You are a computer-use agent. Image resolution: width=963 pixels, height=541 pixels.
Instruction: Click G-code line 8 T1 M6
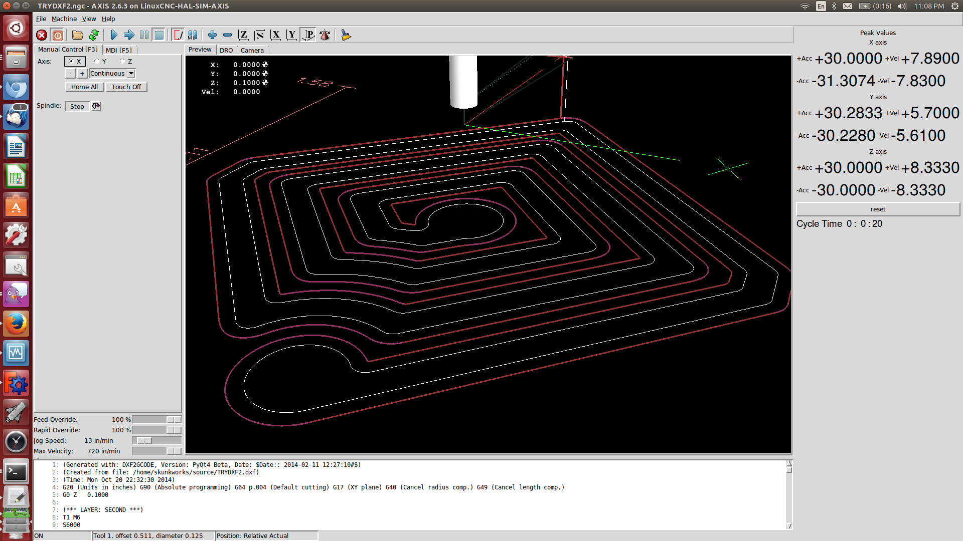click(x=71, y=517)
